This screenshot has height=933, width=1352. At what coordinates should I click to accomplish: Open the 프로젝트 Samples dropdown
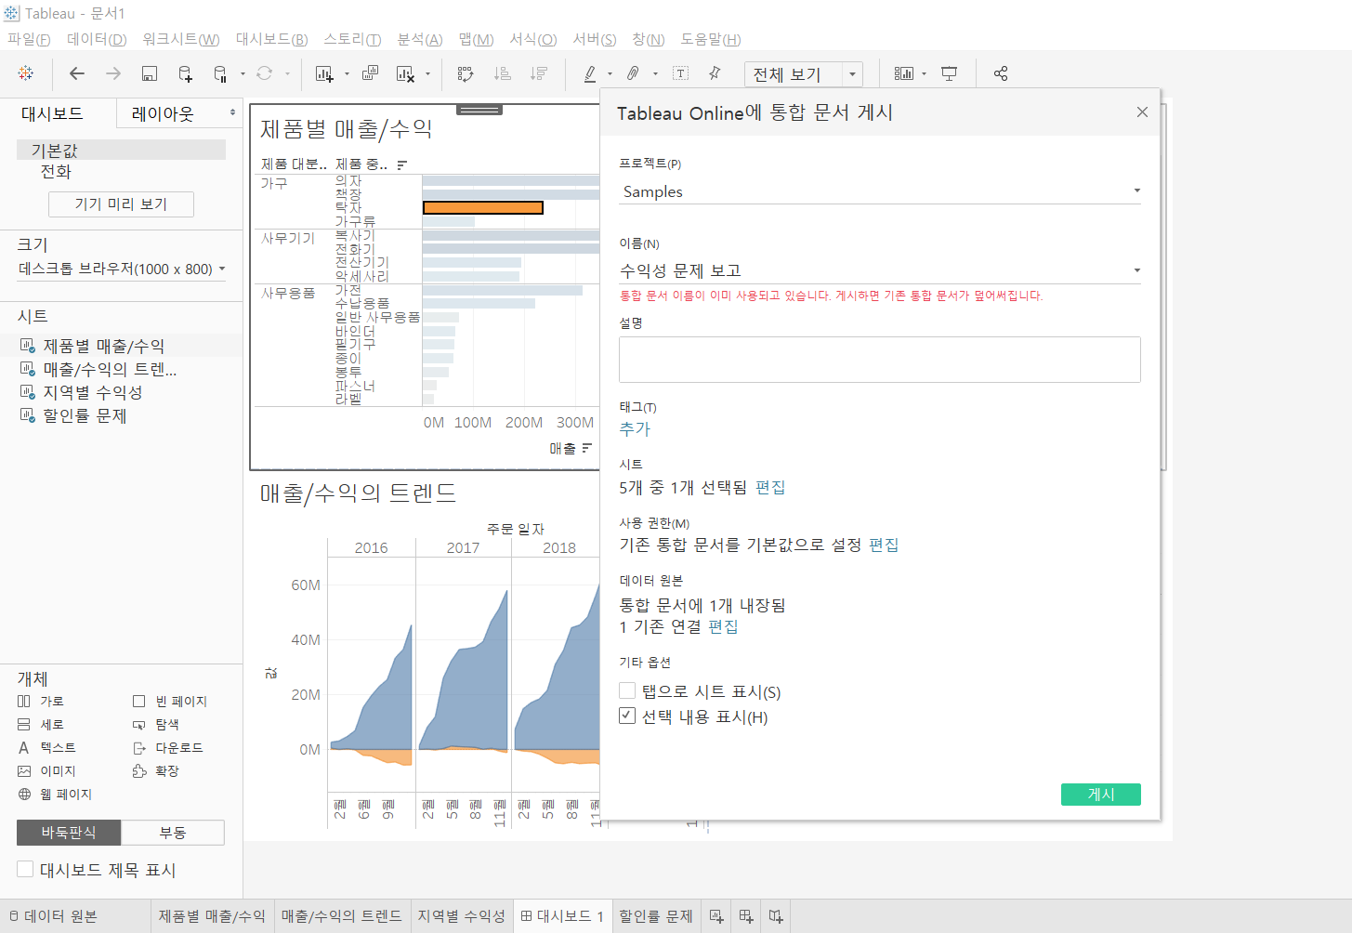[x=880, y=191]
